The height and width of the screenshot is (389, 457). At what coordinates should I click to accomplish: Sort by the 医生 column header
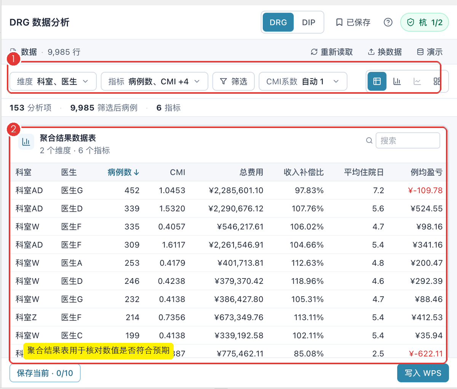(x=69, y=172)
